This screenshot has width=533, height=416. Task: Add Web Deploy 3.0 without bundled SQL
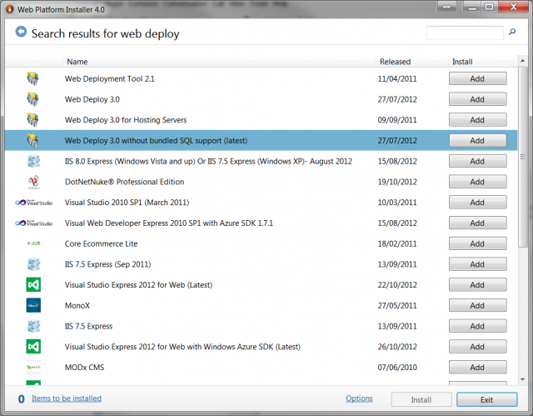tap(477, 141)
